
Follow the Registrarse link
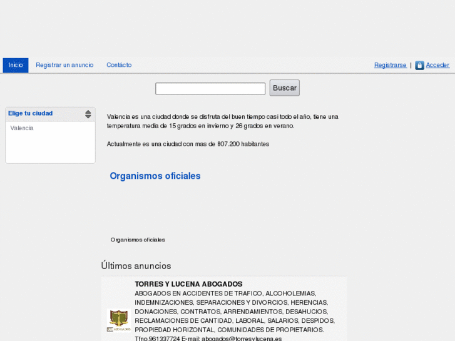tap(391, 65)
